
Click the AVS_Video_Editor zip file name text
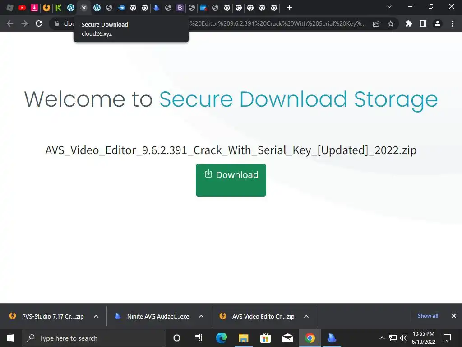click(231, 150)
